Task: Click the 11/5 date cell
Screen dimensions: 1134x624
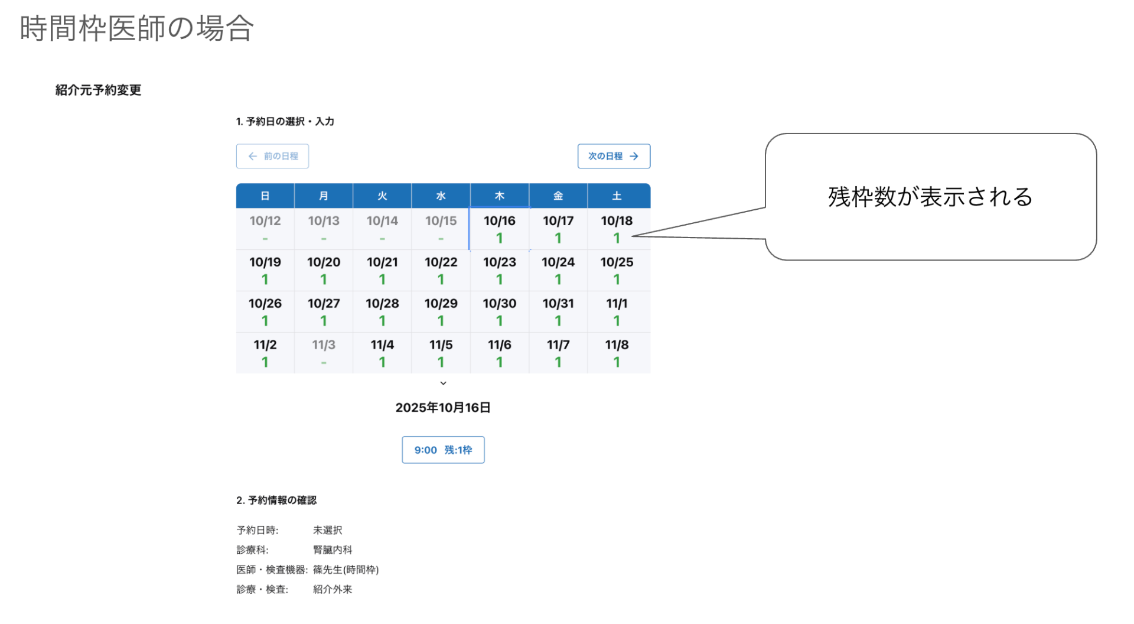Action: click(x=441, y=353)
